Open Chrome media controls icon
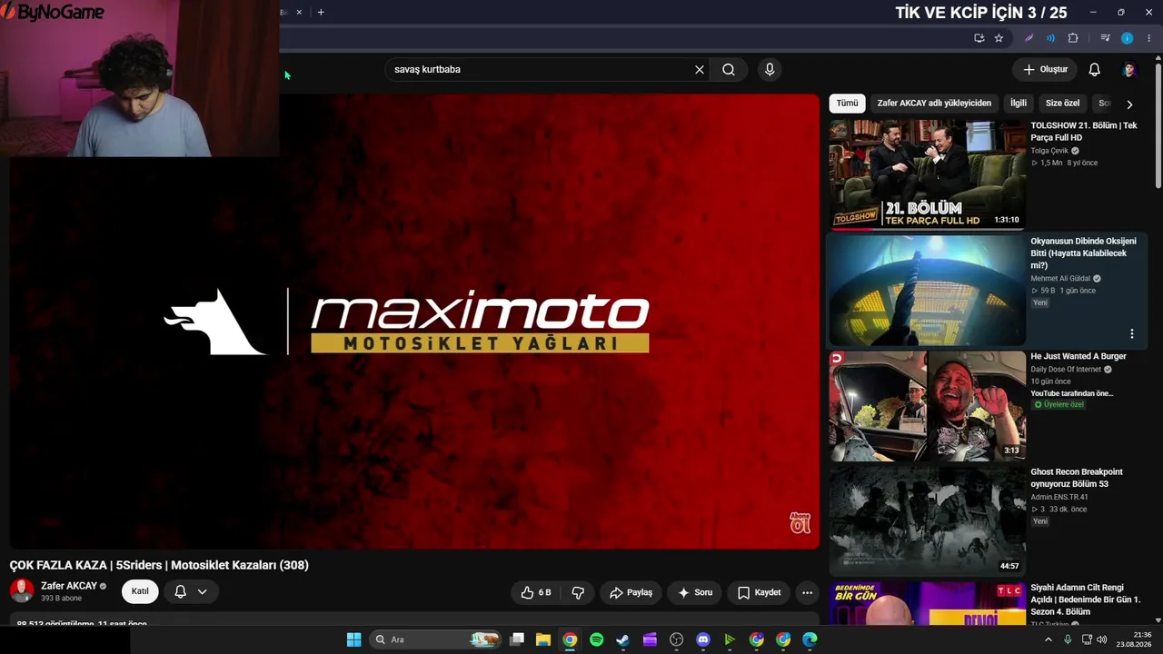 point(1105,38)
